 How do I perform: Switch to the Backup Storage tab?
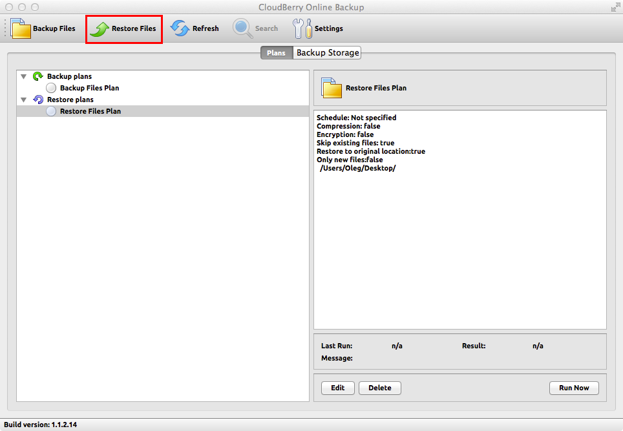[x=328, y=53]
